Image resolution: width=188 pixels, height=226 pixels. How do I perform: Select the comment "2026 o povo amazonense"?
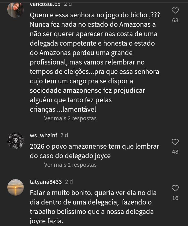coord(94,151)
